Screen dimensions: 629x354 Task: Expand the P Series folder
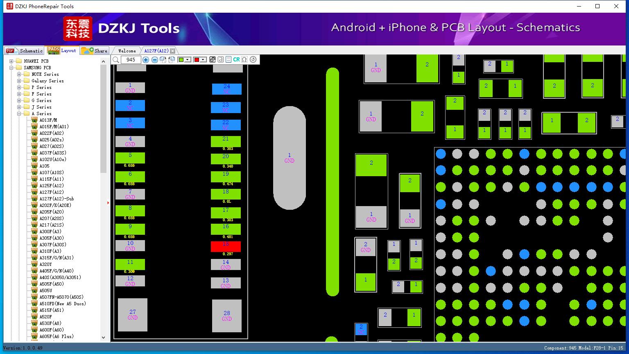coord(19,87)
